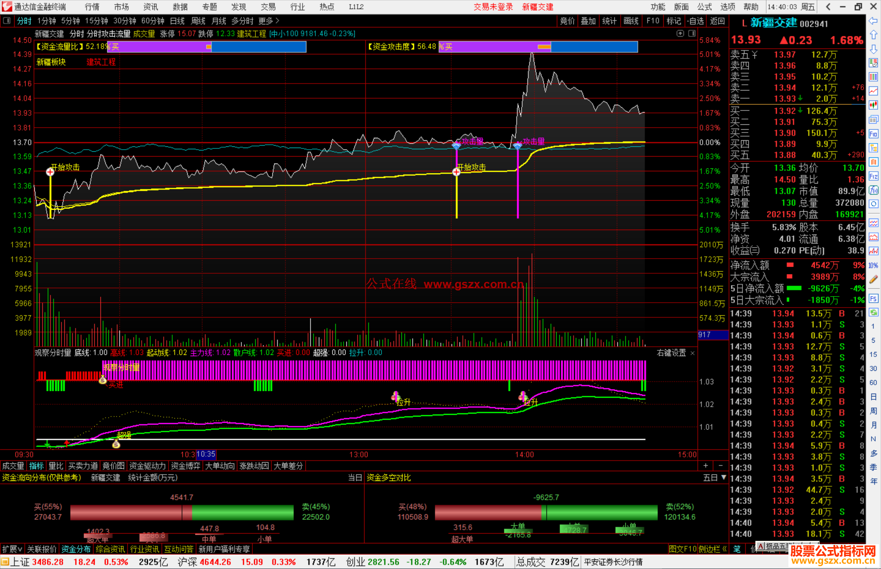Switch to 周线 weekly chart
This screenshot has height=569, width=881.
click(198, 21)
